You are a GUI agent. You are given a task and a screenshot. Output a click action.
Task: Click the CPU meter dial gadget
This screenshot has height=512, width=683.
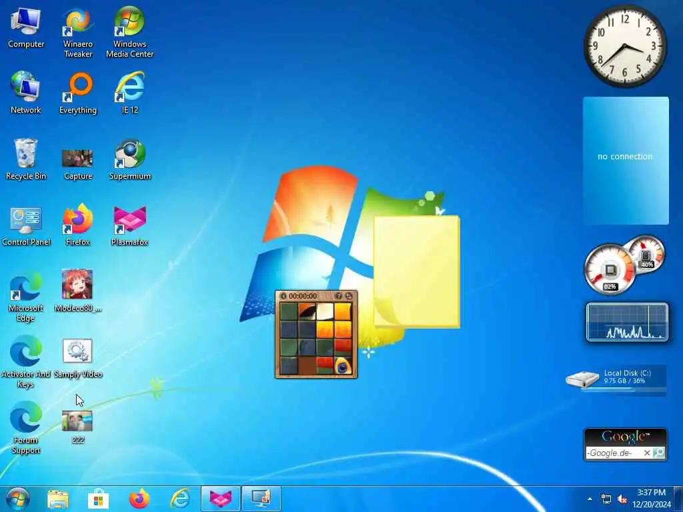(610, 269)
